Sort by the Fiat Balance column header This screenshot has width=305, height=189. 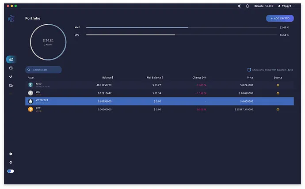(x=155, y=78)
